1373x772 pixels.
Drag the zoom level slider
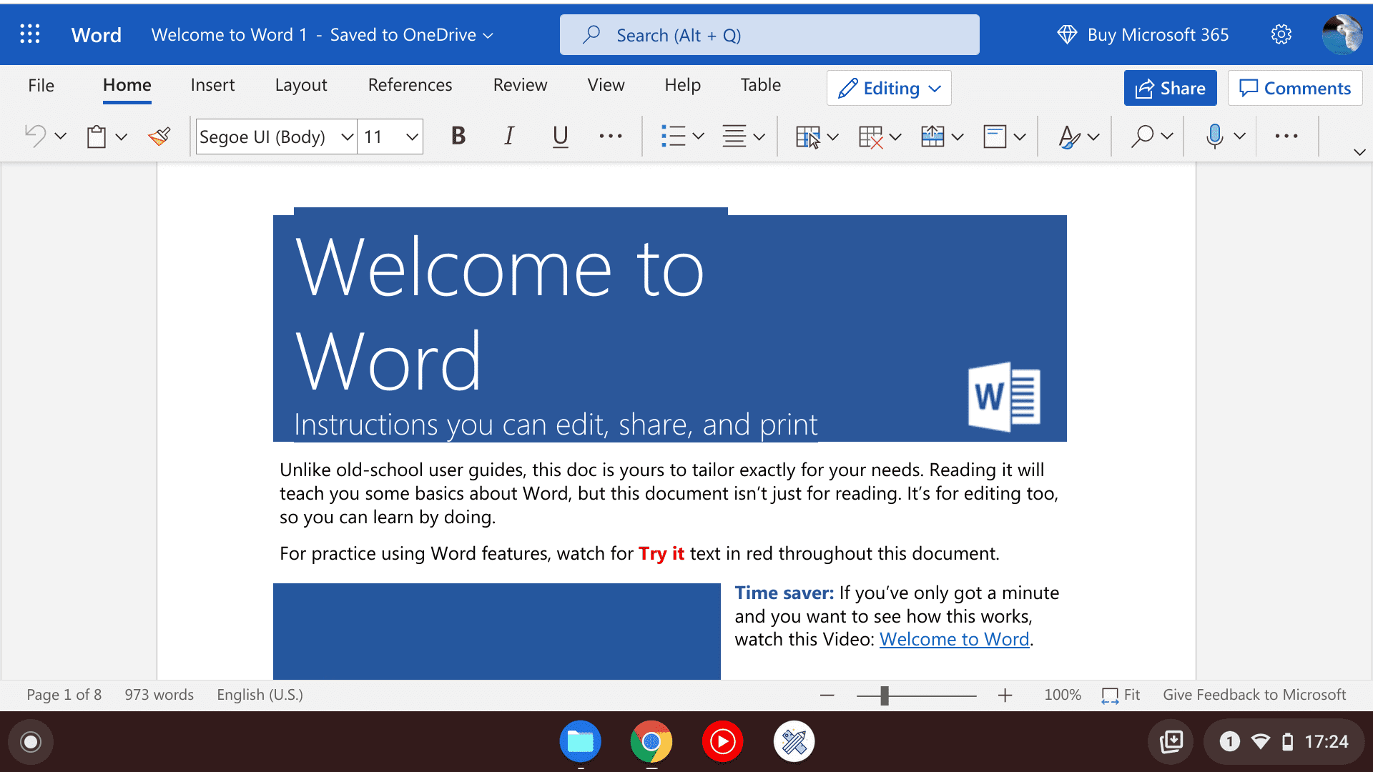pos(885,695)
